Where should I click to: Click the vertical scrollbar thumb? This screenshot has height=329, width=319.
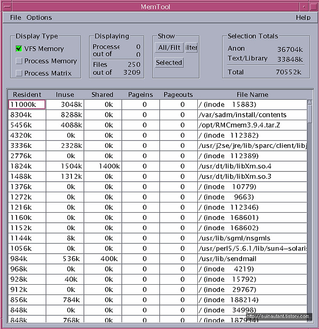[x=310, y=114]
